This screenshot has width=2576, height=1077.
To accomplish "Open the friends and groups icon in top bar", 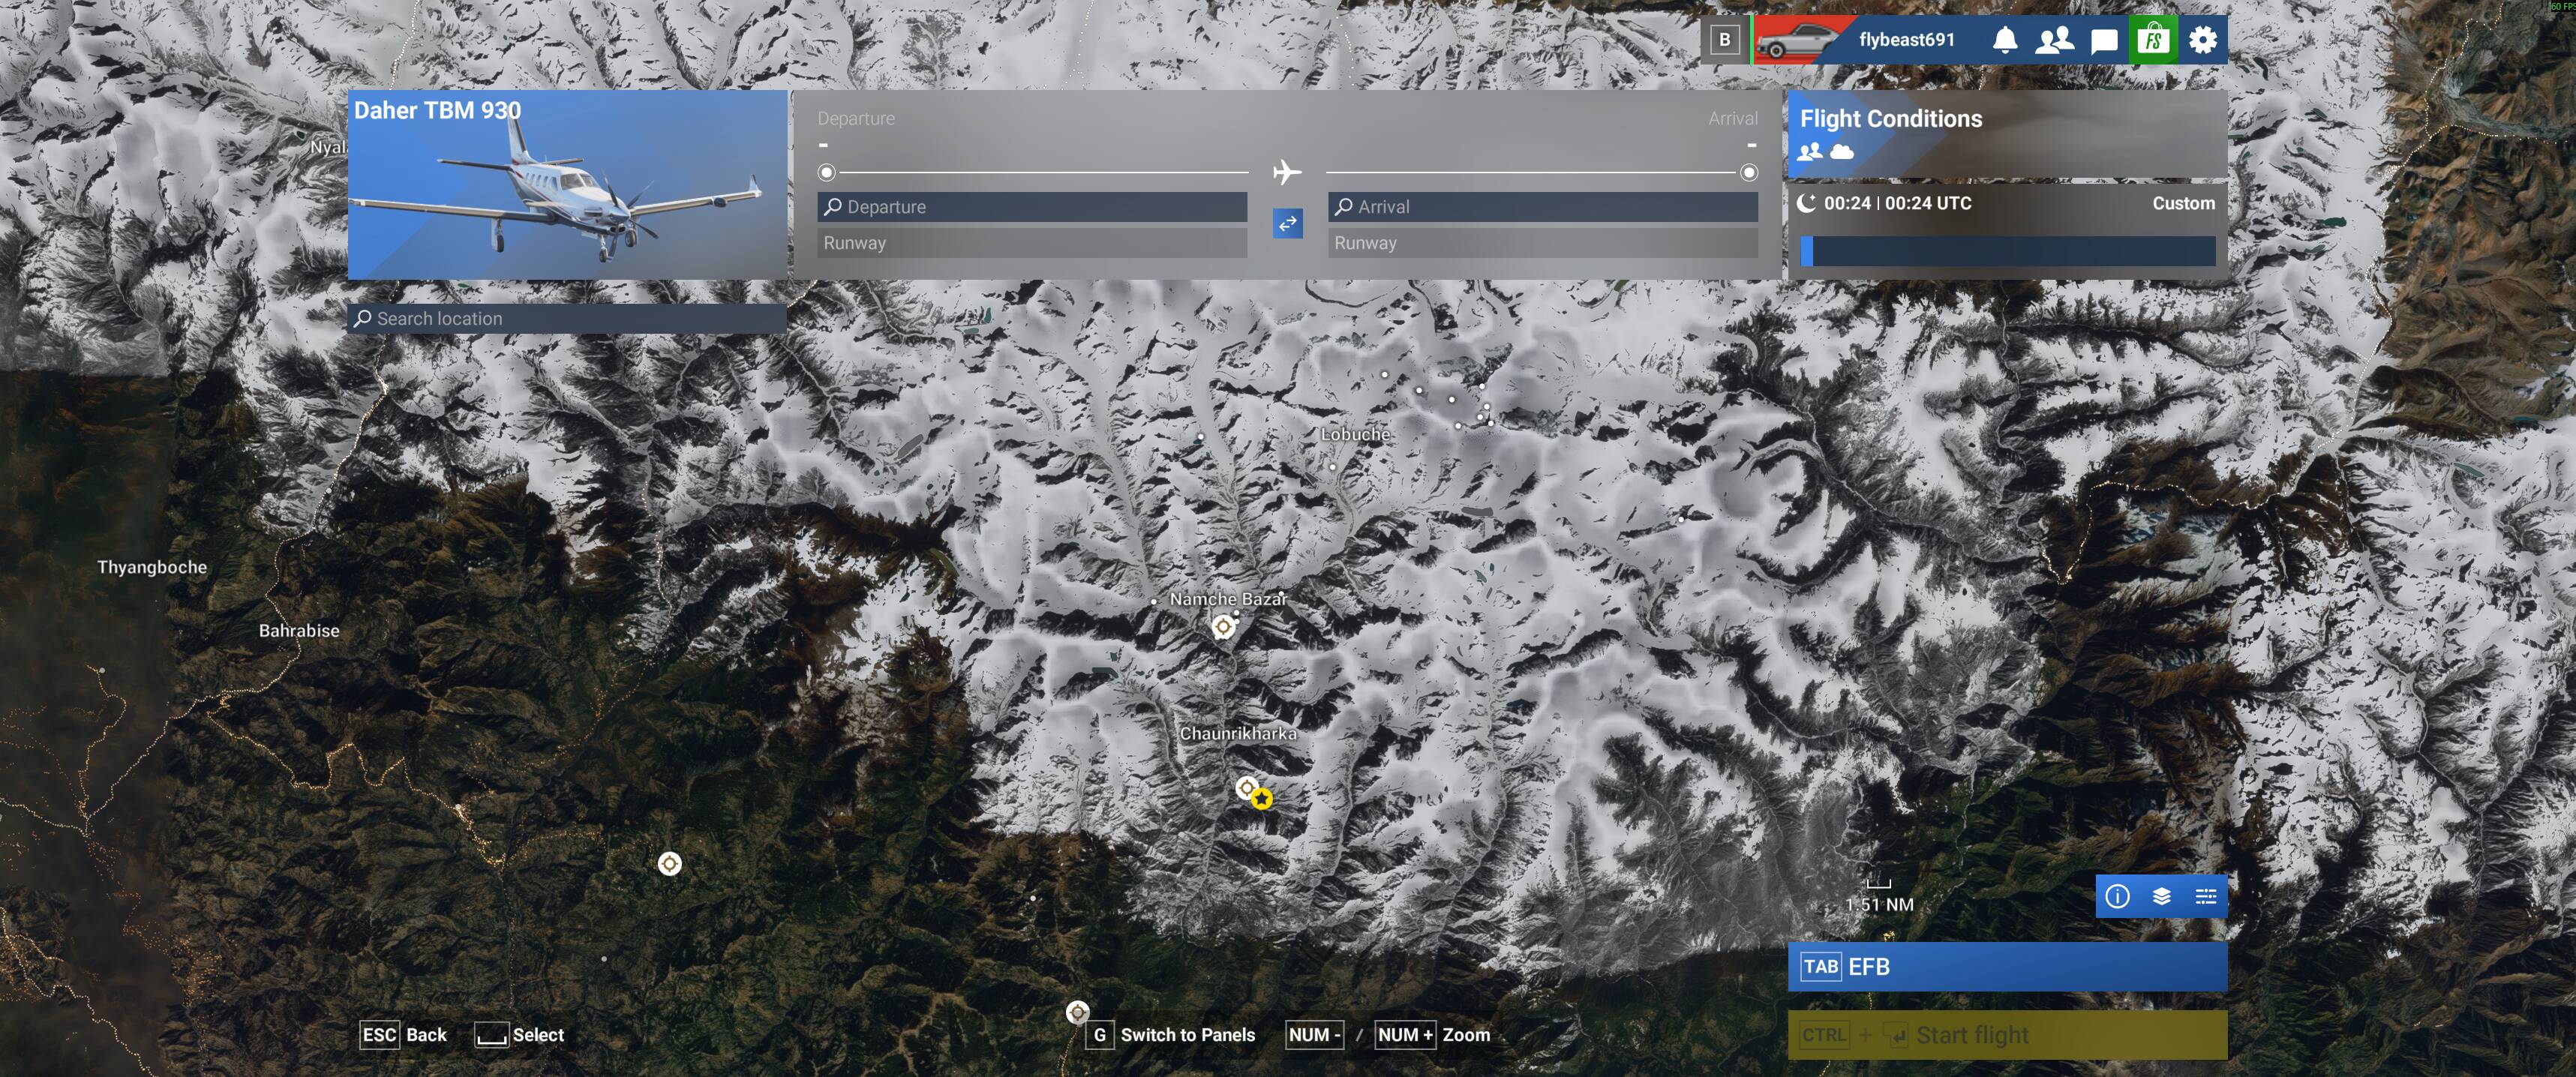I will click(x=2054, y=40).
